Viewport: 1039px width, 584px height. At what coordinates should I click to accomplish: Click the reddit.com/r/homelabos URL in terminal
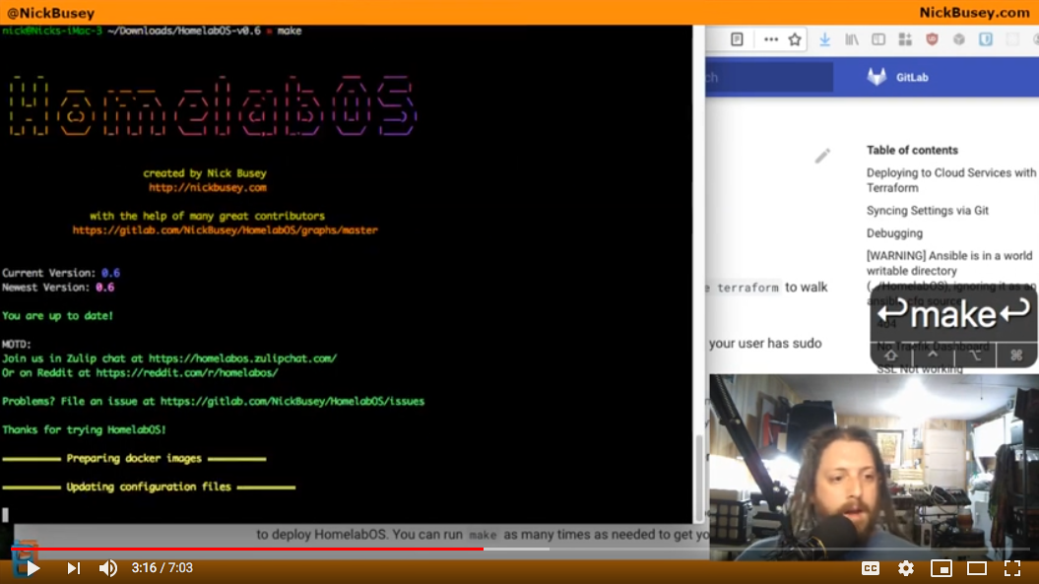point(187,373)
